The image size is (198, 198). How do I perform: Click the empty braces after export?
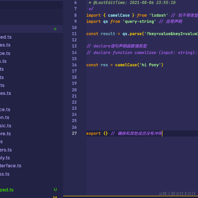(105, 133)
